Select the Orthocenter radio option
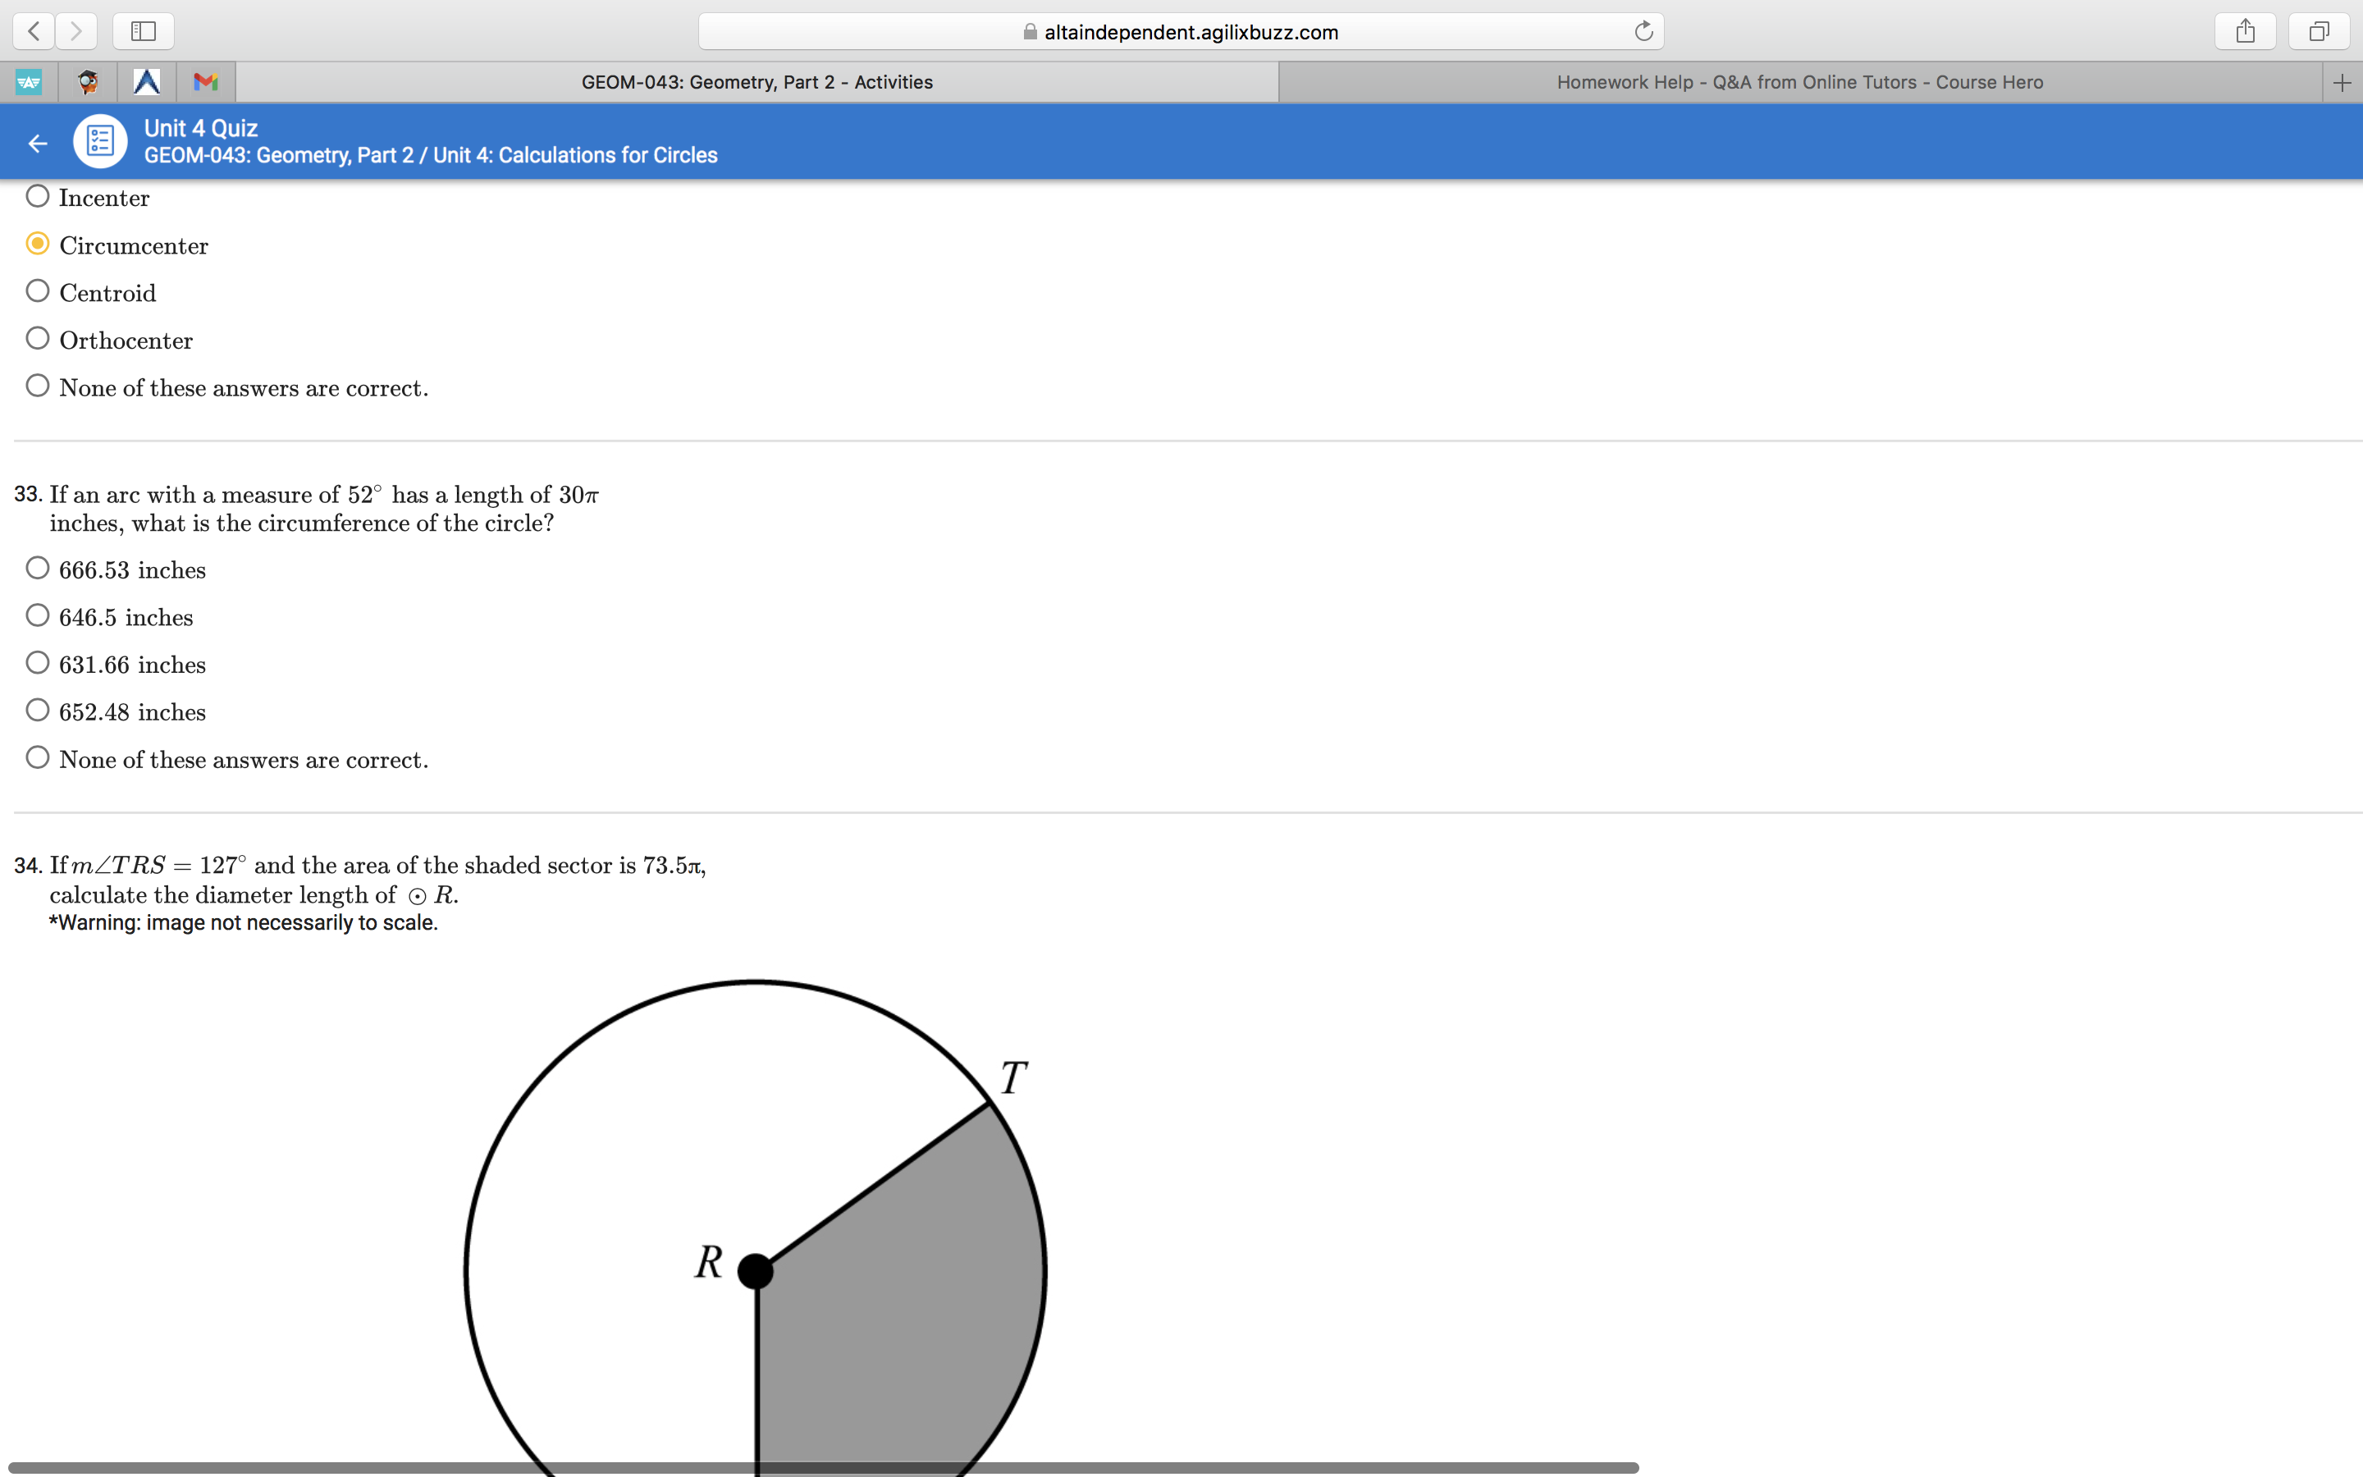2363x1477 pixels. pyautogui.click(x=38, y=339)
